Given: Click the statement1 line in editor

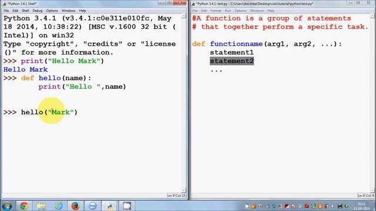Looking at the screenshot, I should click(231, 52).
